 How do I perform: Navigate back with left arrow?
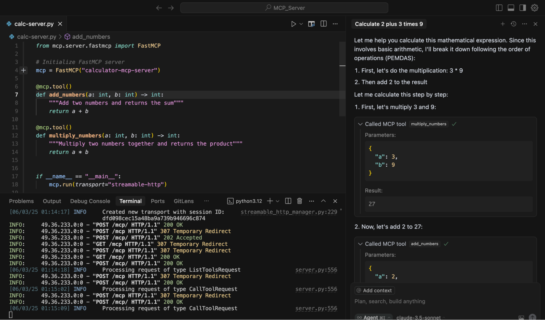(x=159, y=8)
